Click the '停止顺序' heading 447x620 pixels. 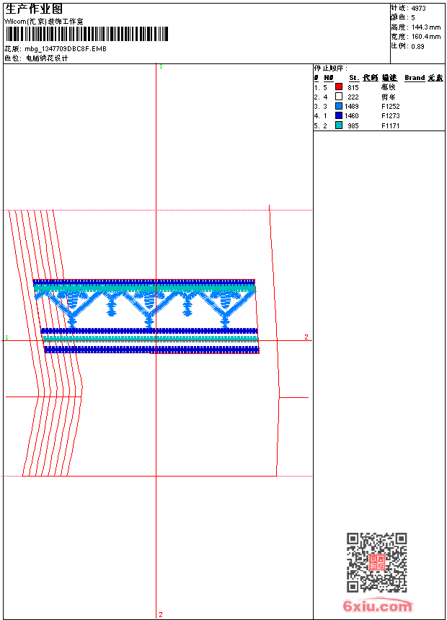(x=331, y=68)
